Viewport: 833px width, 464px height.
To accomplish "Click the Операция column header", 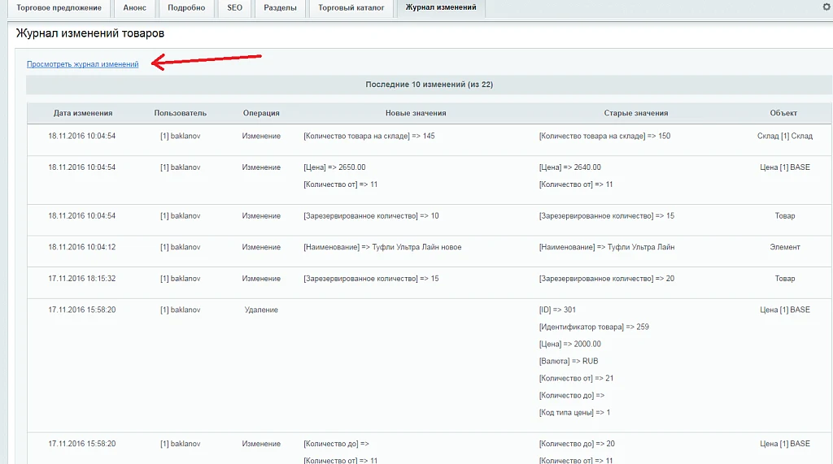I will click(x=261, y=113).
